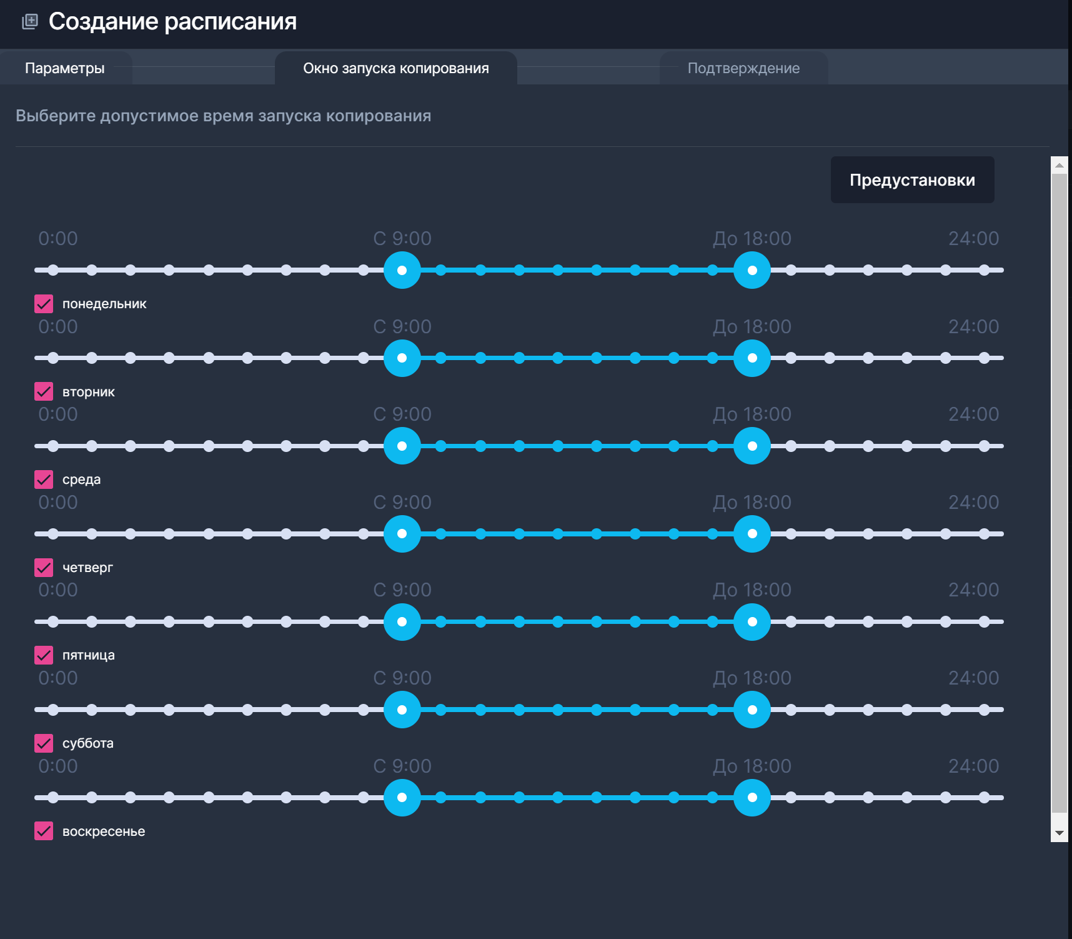The width and height of the screenshot is (1072, 939).
Task: Click the last tick on Tuesday's slider
Action: click(985, 358)
